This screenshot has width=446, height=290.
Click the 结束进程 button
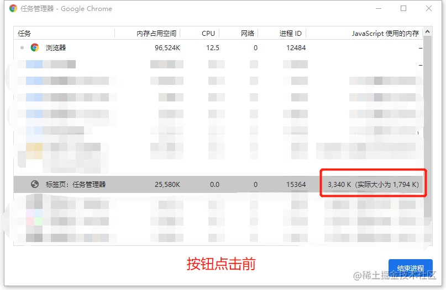click(x=411, y=268)
